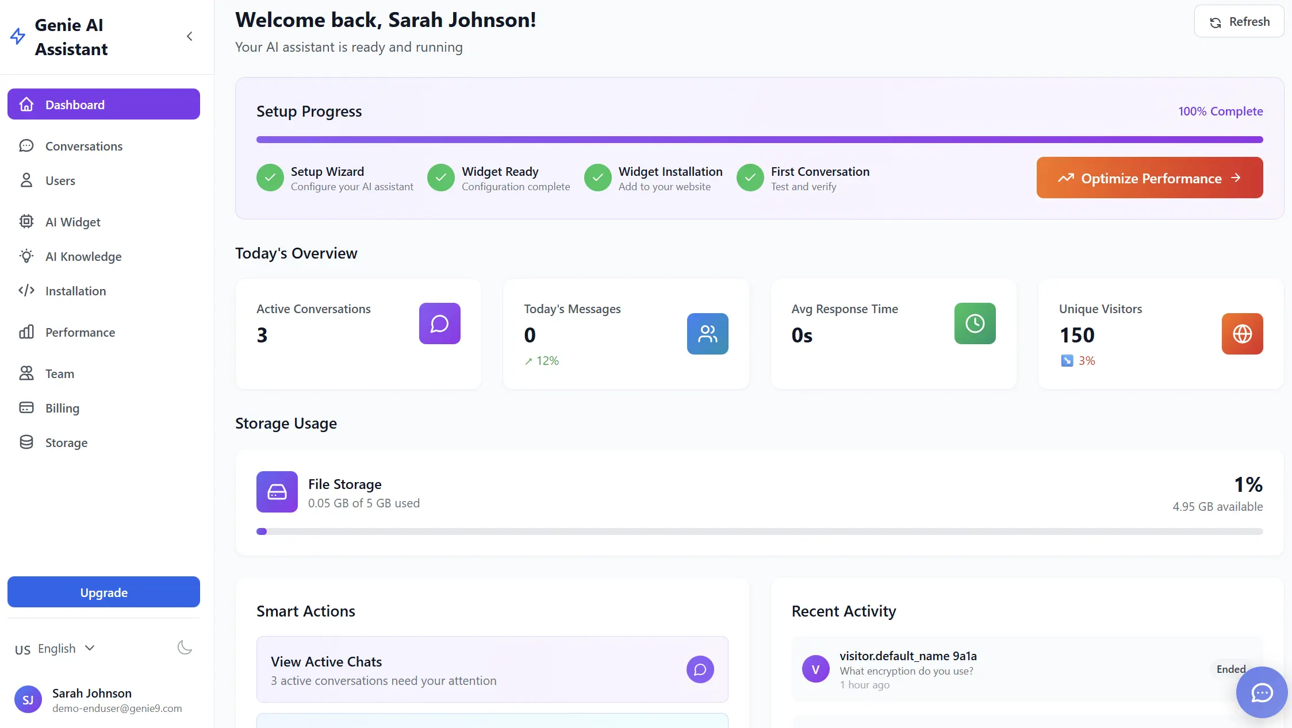Open the Users page

[x=103, y=180]
